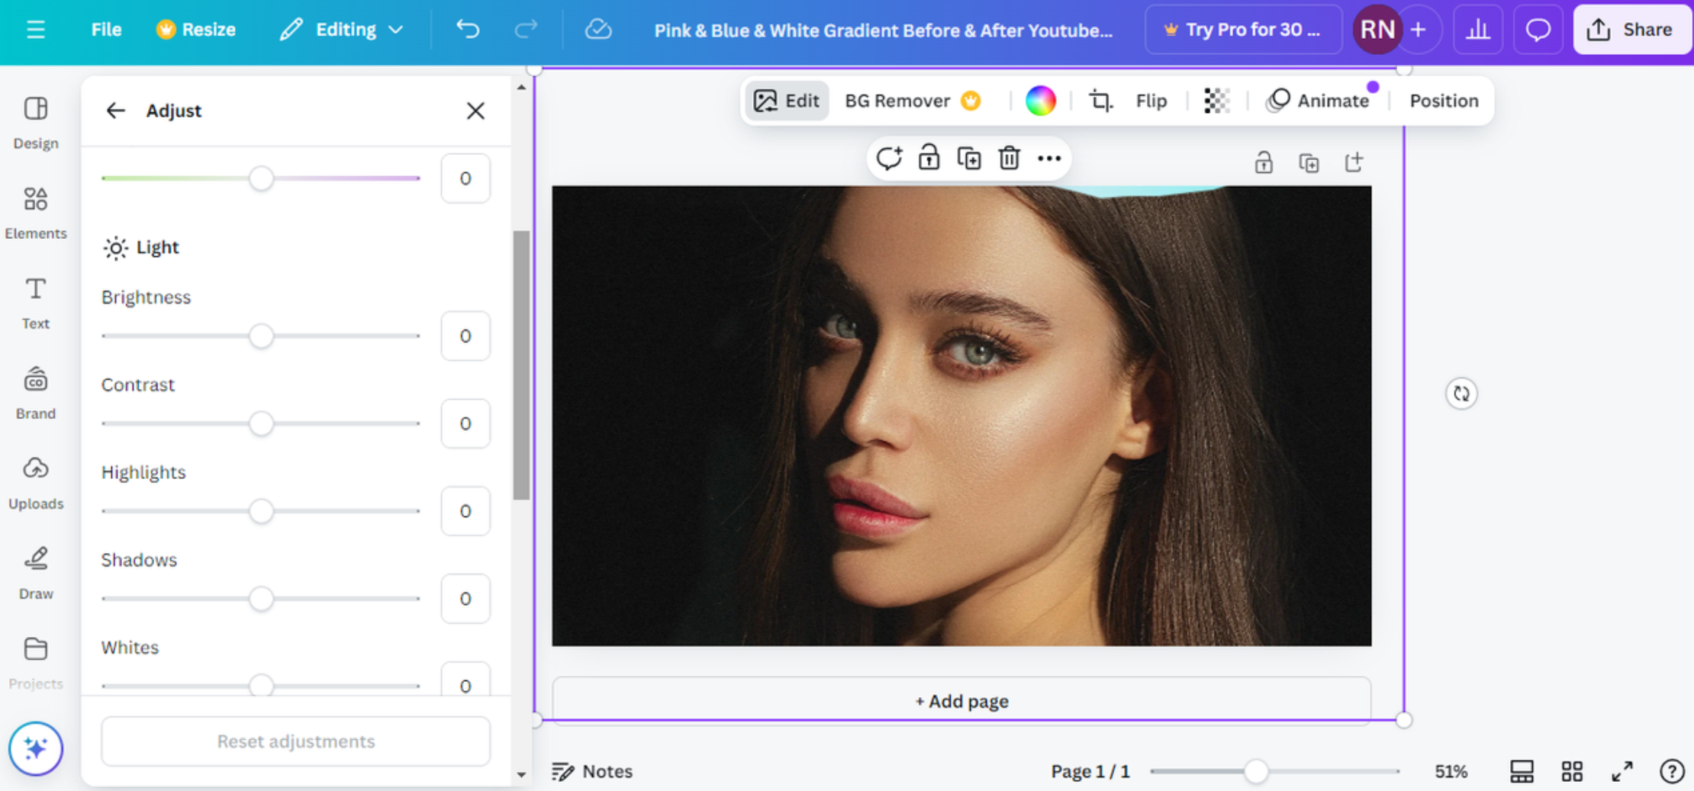Image resolution: width=1694 pixels, height=791 pixels.
Task: Lock the selected image element
Action: (x=928, y=158)
